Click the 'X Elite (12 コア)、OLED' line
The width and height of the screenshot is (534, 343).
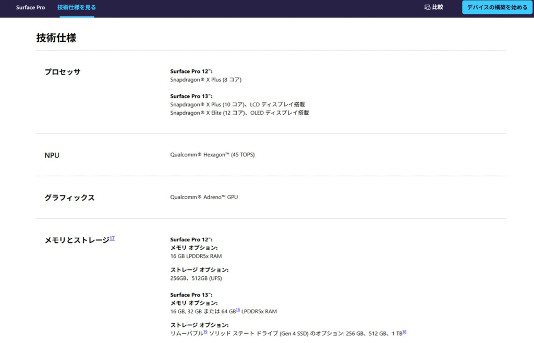pos(239,113)
